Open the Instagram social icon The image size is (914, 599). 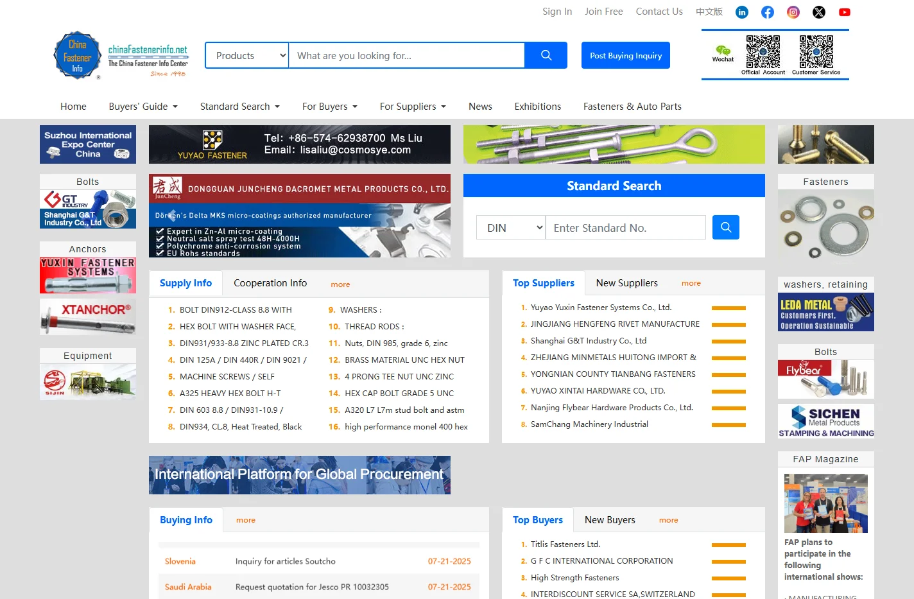pos(793,12)
